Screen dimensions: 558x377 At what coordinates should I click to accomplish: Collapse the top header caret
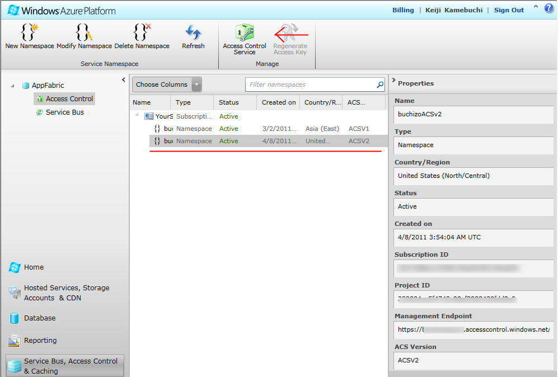536,6
